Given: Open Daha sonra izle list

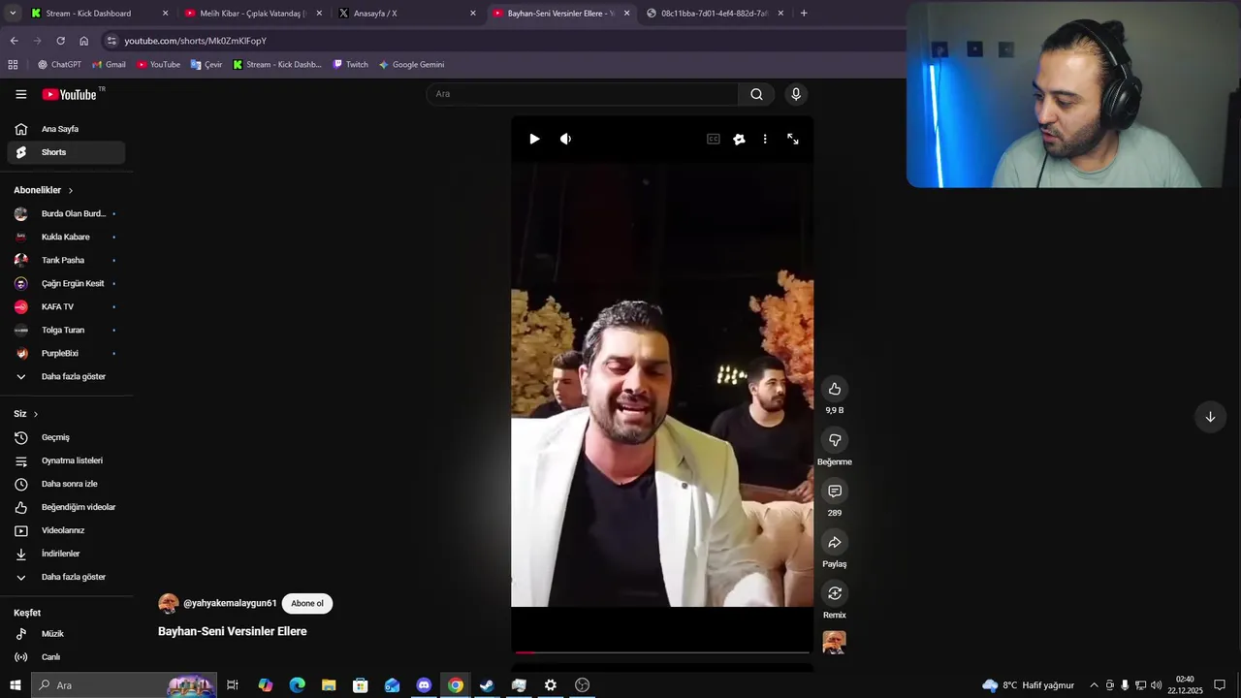Looking at the screenshot, I should pyautogui.click(x=66, y=484).
